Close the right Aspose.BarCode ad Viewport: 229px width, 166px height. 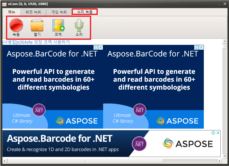(x=201, y=47)
